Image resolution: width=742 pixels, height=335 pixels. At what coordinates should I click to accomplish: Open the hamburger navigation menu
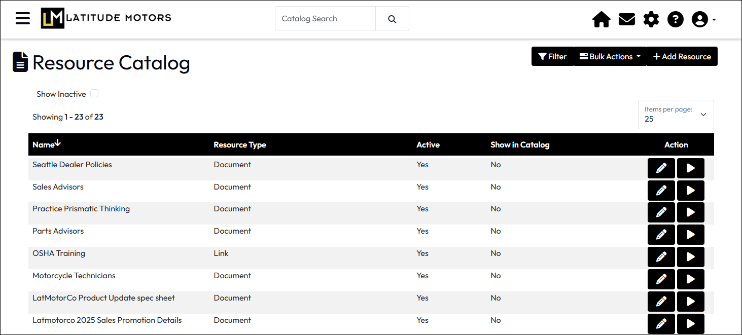[x=23, y=19]
